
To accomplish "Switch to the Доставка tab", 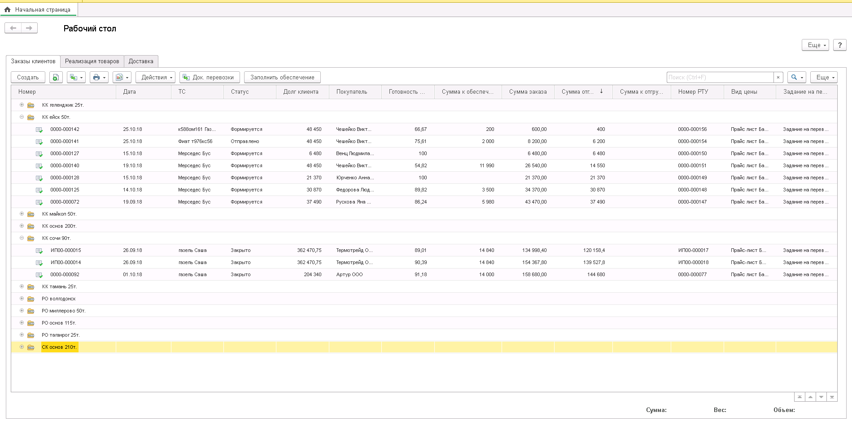I will tap(141, 61).
